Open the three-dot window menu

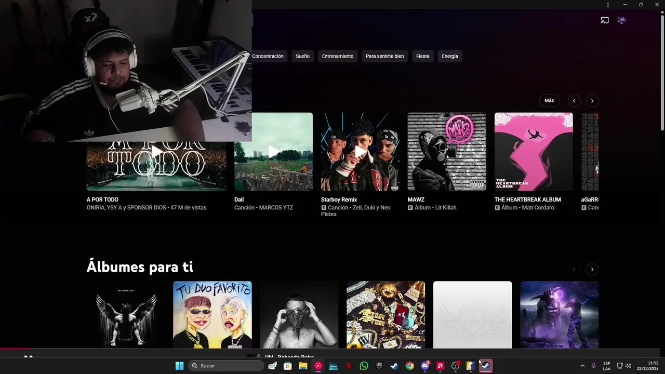point(608,5)
